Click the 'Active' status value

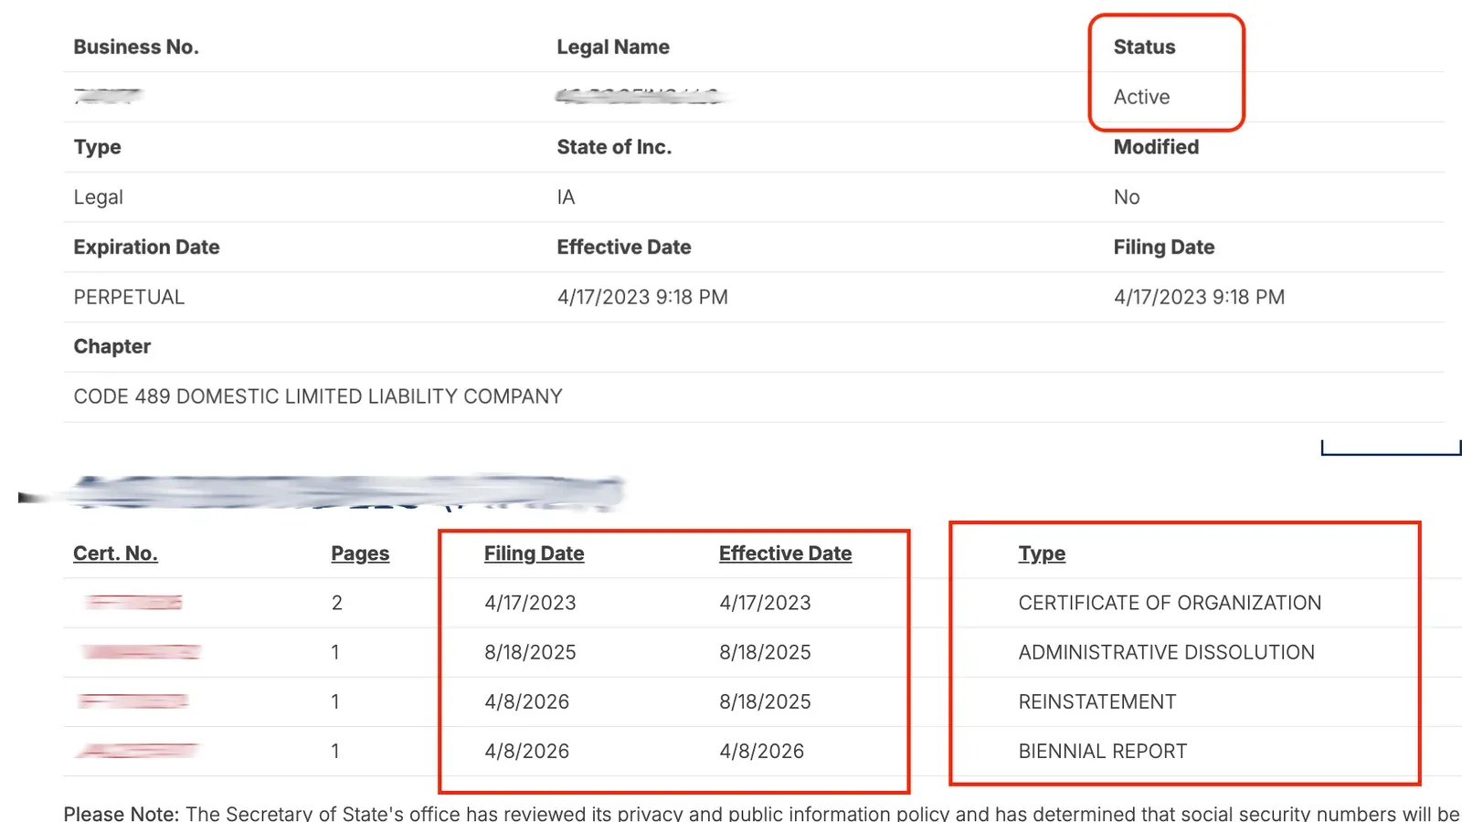1141,97
